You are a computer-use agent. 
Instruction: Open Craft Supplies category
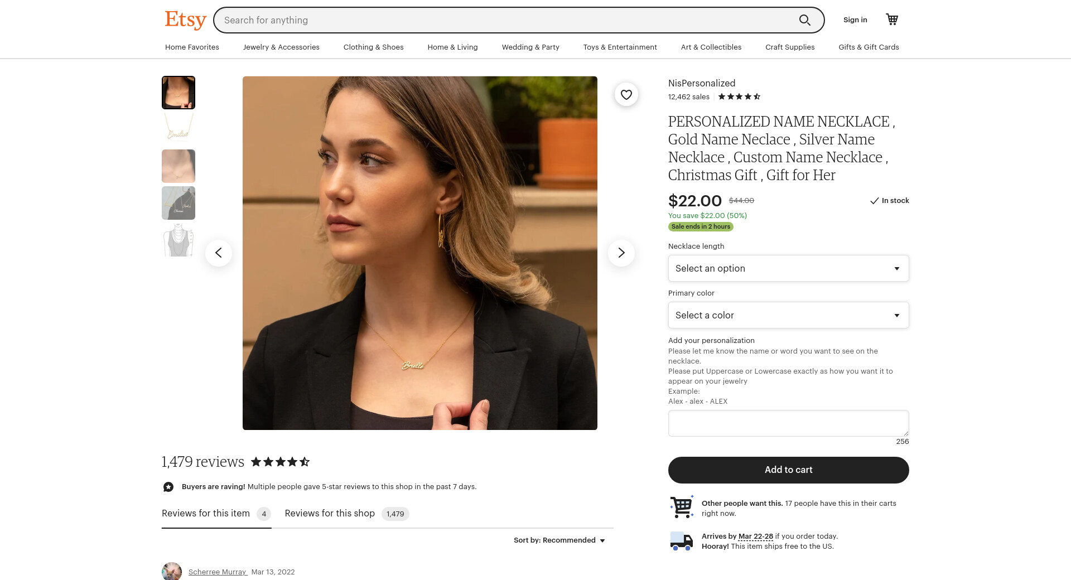click(x=790, y=47)
